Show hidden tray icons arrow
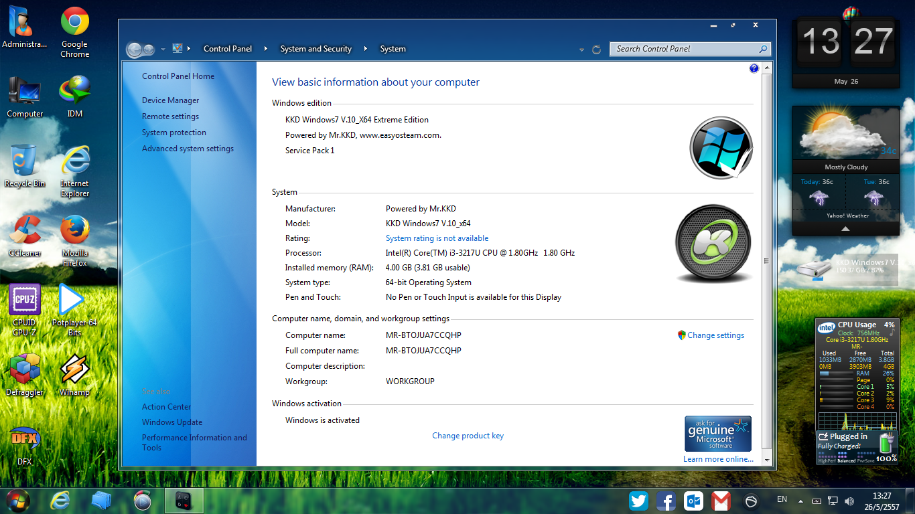The image size is (915, 514). point(800,501)
